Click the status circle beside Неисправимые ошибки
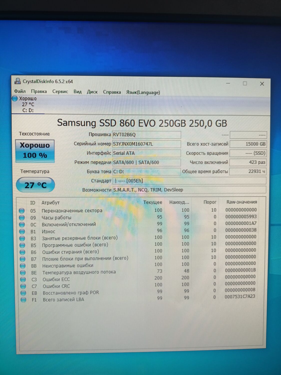Viewport: 281px width, 375px height. coord(23,265)
